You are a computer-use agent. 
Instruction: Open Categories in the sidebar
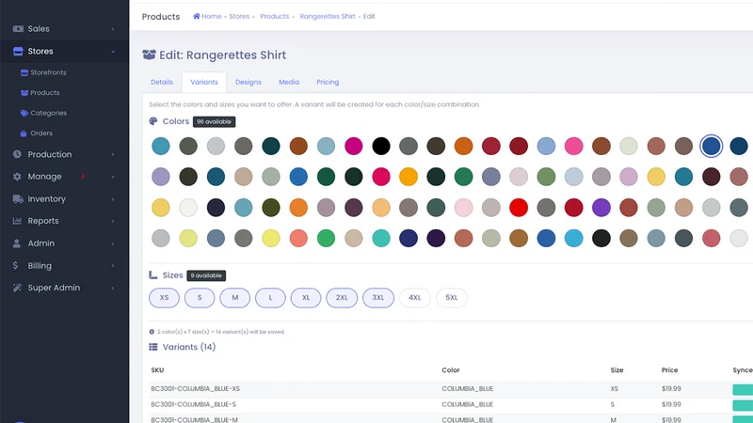pos(49,113)
